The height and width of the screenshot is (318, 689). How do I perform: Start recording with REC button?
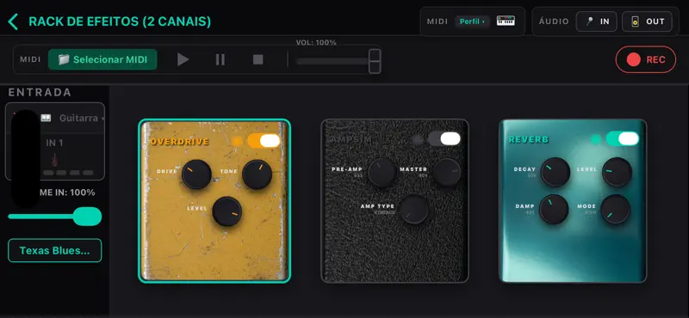645,59
